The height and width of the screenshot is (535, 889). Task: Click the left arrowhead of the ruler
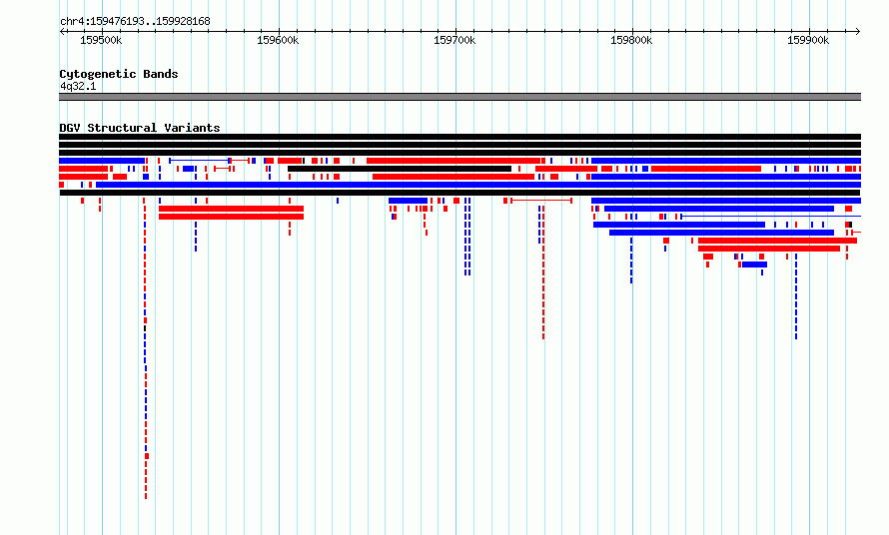(62, 32)
